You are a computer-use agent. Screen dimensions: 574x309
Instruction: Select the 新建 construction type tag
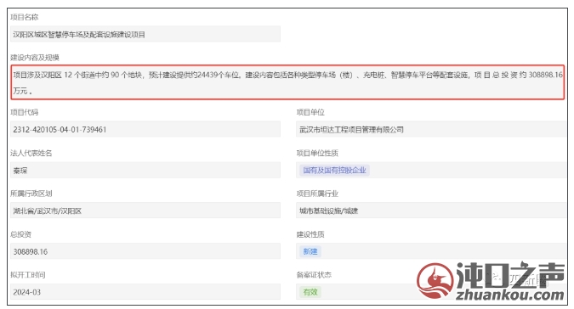click(310, 251)
